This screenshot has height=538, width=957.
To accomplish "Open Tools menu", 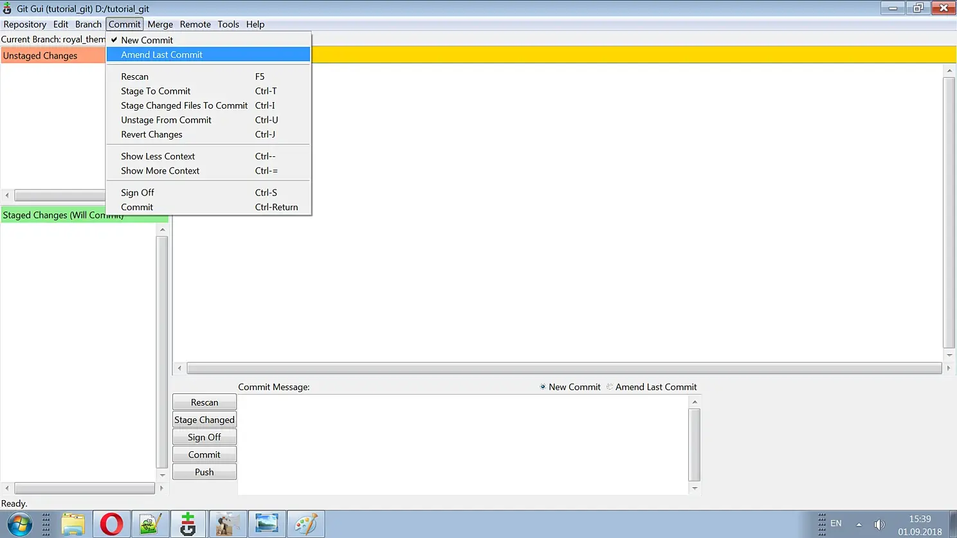I will click(x=228, y=24).
